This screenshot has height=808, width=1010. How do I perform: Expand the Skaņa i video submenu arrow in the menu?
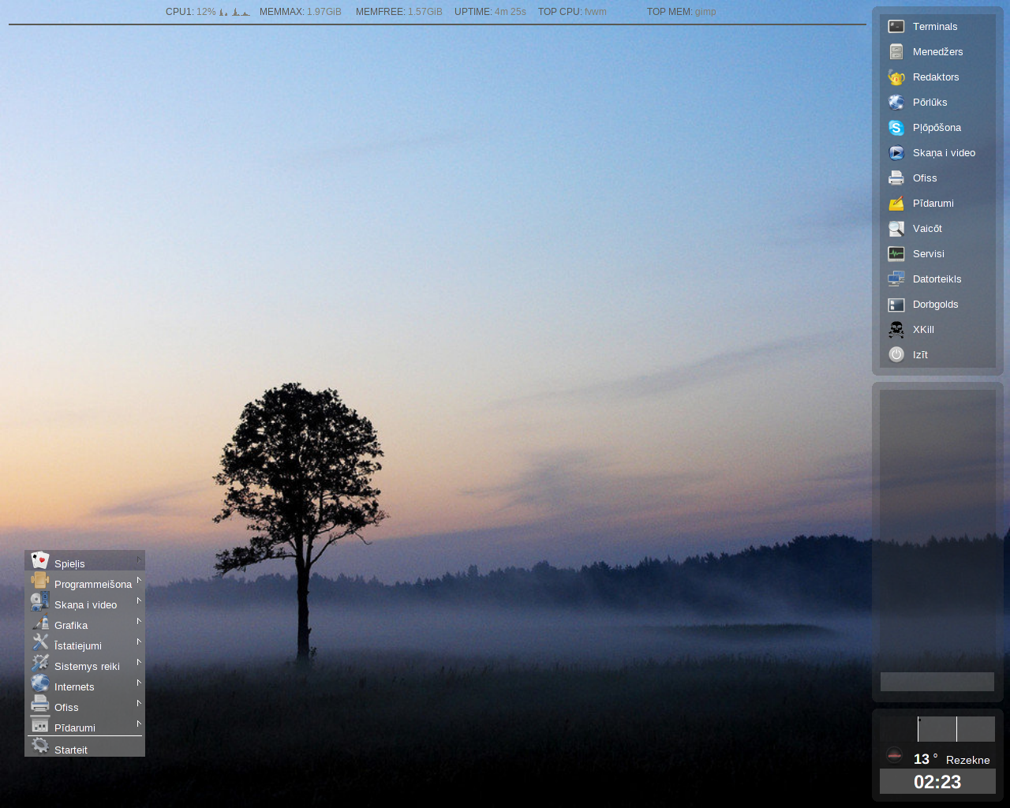(139, 600)
